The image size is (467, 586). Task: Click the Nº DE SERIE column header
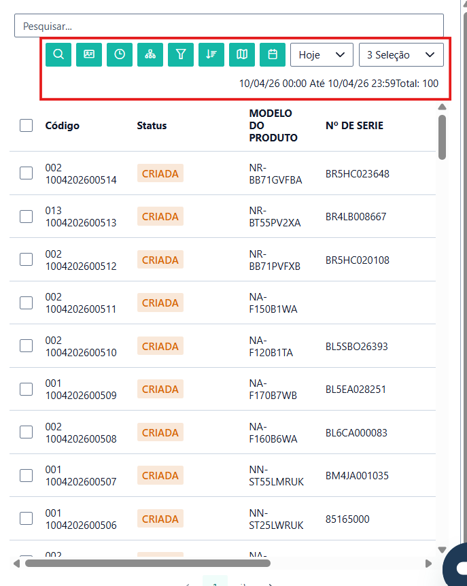(354, 126)
